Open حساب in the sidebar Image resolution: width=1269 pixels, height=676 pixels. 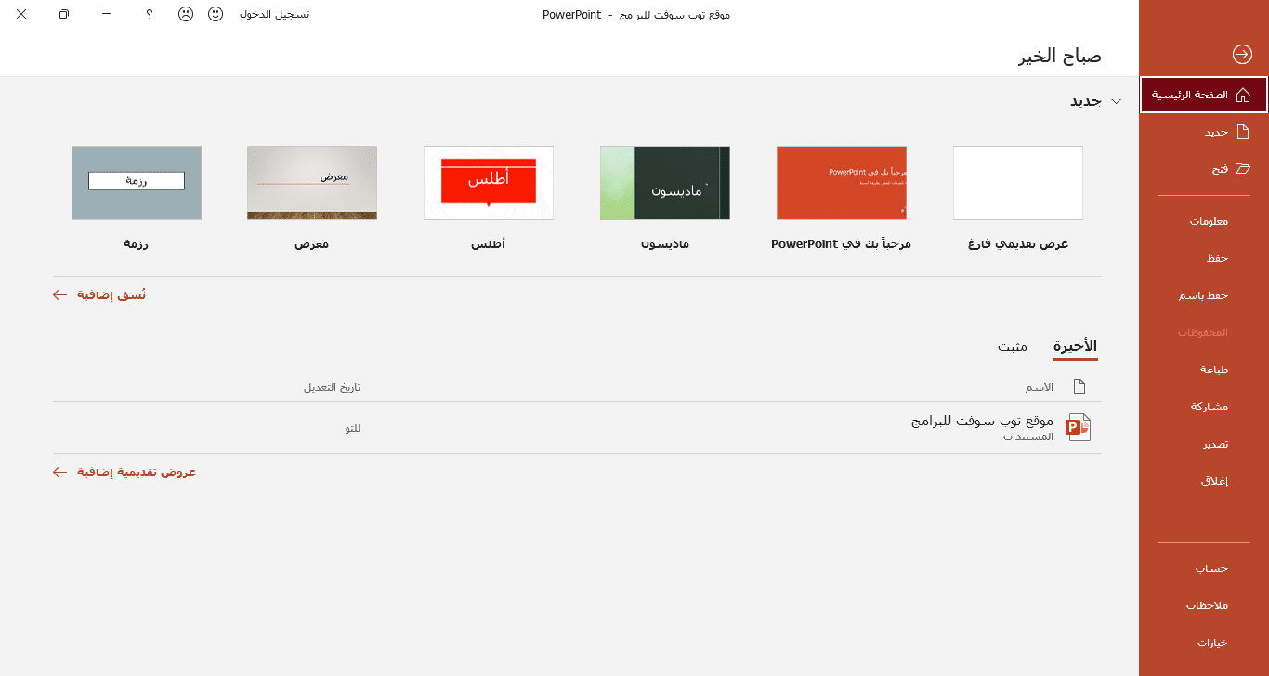[x=1211, y=568]
